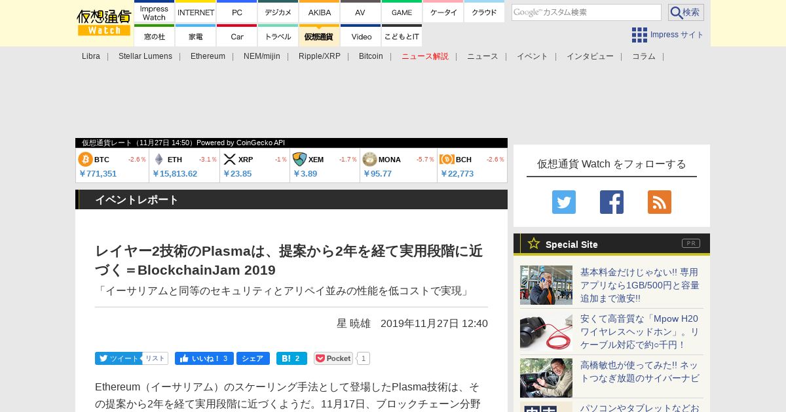Switch to the AKIBA tab

320,12
